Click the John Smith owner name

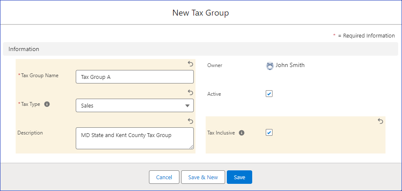coord(290,65)
